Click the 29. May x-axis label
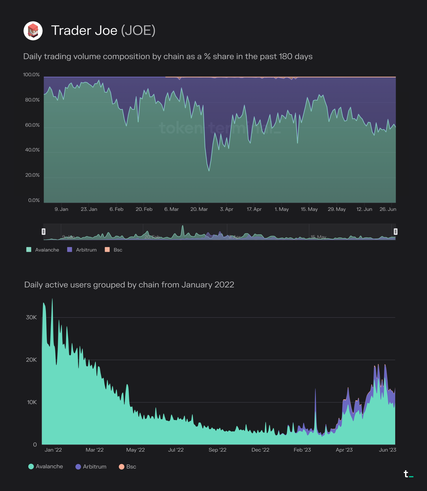This screenshot has height=491, width=427. click(x=336, y=209)
